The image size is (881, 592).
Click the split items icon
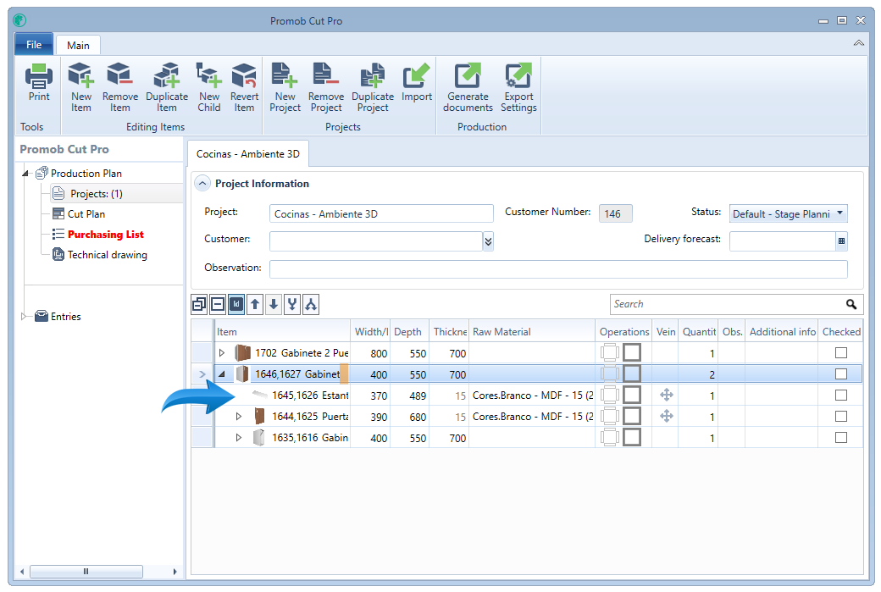311,304
